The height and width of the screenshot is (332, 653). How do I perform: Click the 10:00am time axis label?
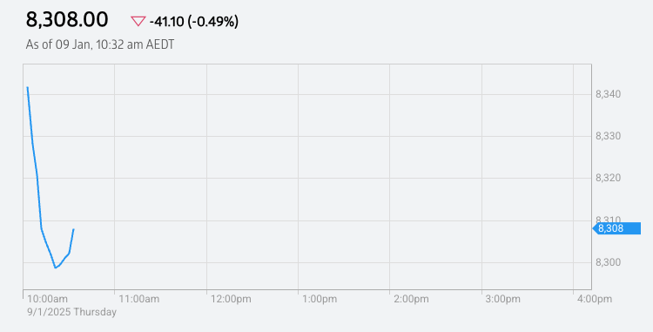coord(48,299)
